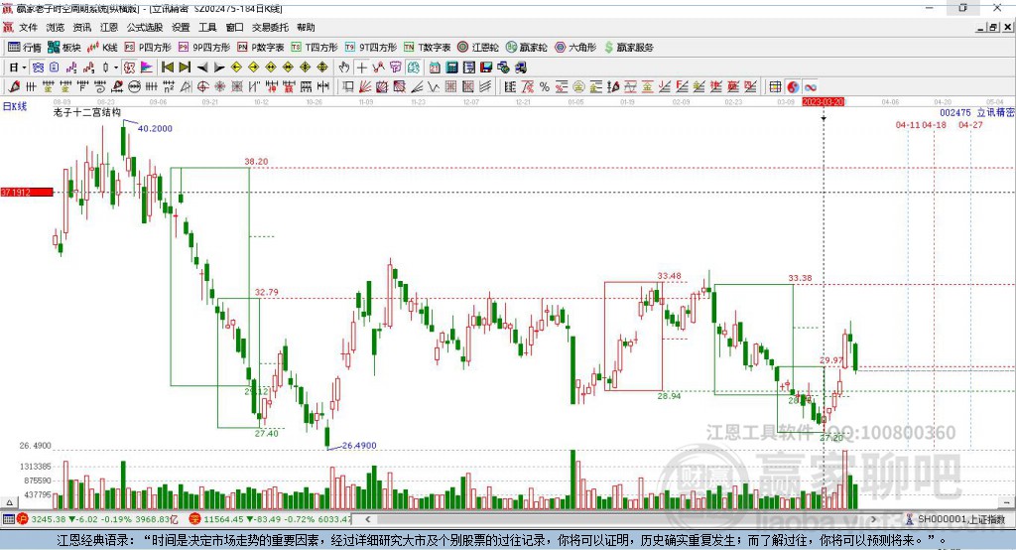Open the 资讯 menu
Image resolution: width=1016 pixels, height=550 pixels.
pos(82,27)
